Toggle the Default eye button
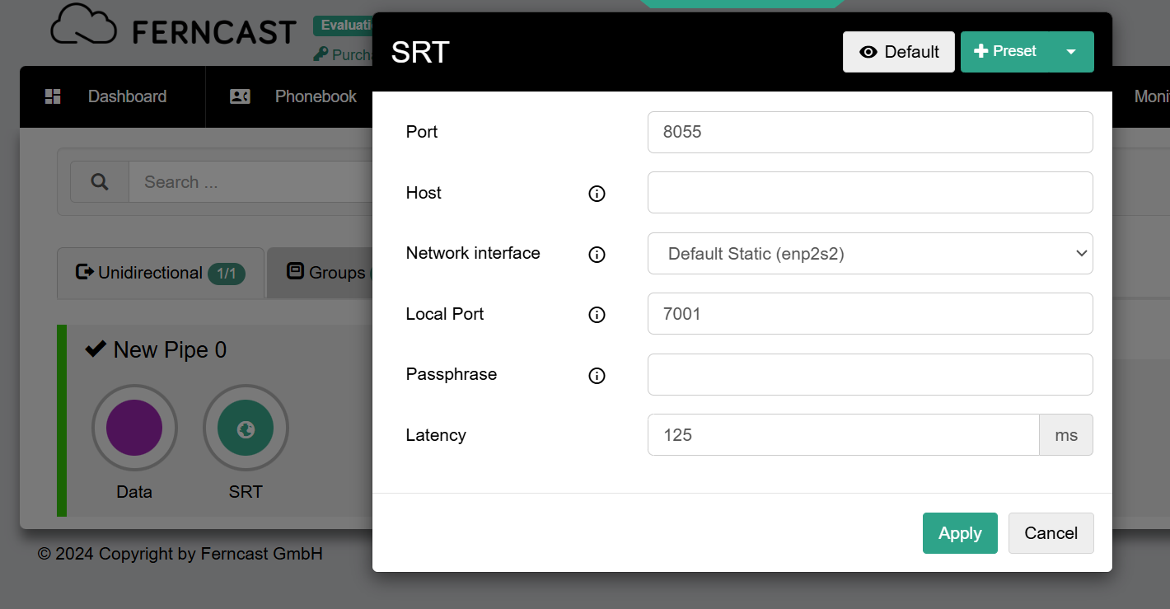 point(898,52)
